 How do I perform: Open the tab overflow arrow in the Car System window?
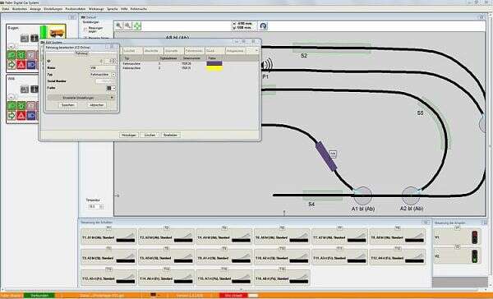point(256,51)
